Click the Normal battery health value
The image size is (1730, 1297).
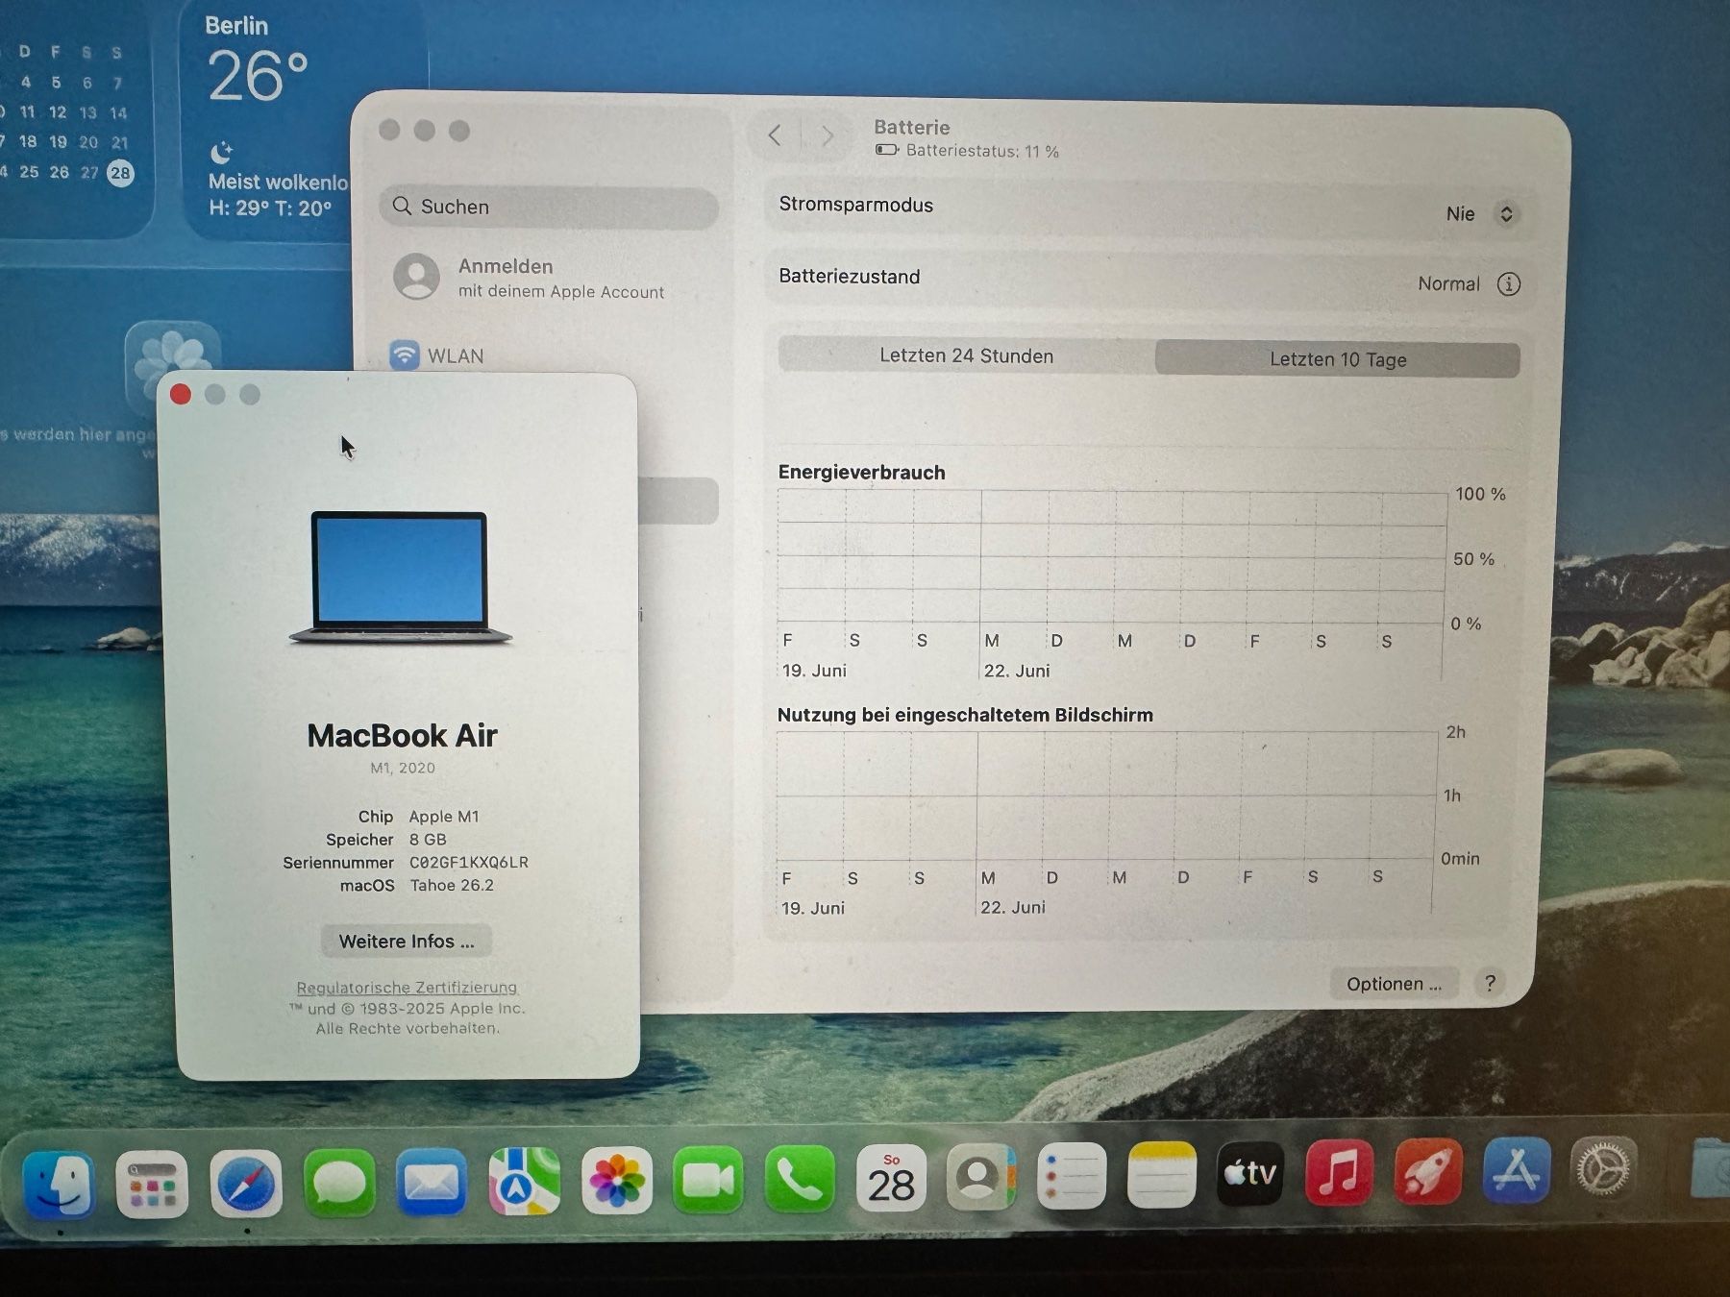tap(1448, 283)
